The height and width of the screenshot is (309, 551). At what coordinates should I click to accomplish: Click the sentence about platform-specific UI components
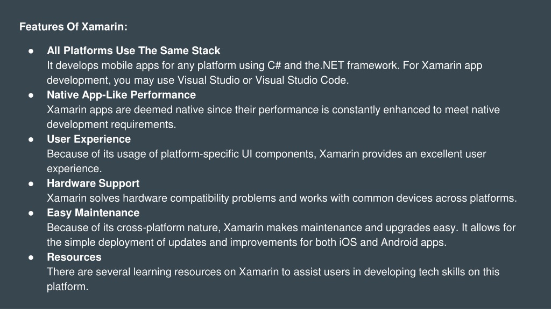(266, 161)
